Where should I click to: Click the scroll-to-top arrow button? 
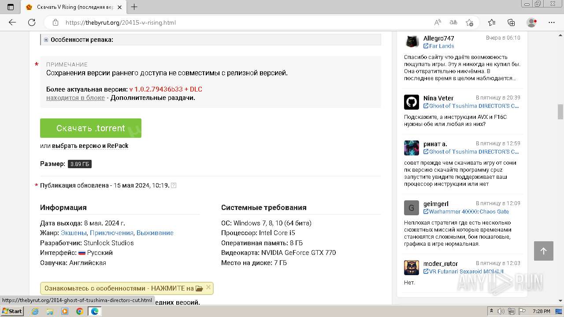point(543,251)
